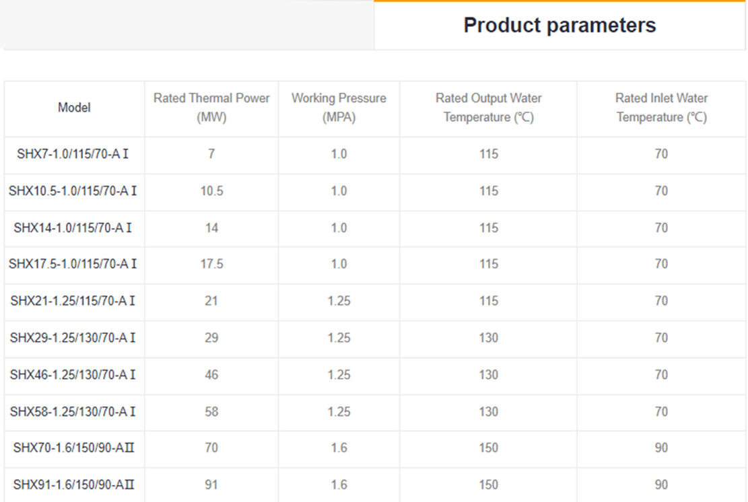
Task: Click model SHX29-1.25/130/70-A I cell
Action: coord(73,338)
